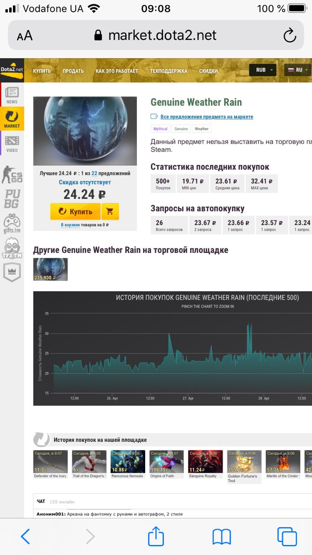
Task: Open the RU language dropdown
Action: point(298,70)
